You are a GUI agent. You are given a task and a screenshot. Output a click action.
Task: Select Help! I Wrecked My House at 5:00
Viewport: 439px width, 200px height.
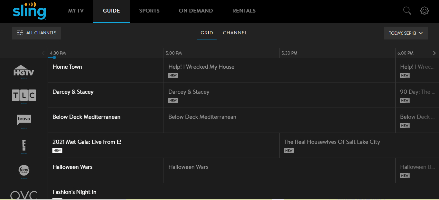279,71
